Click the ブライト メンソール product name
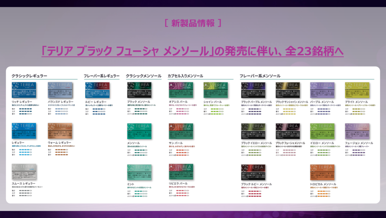This screenshot has width=386, height=218. click(356, 102)
